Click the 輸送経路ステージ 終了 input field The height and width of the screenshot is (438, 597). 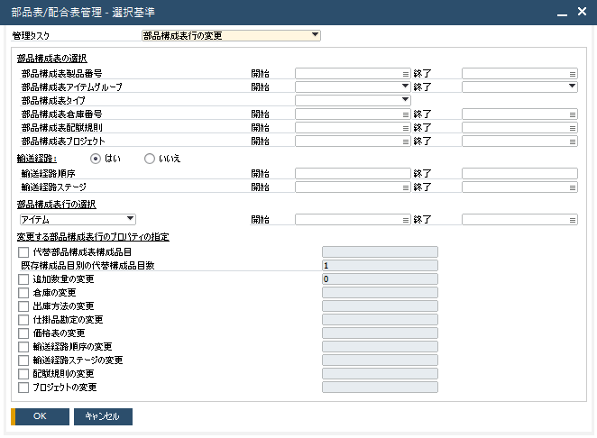coord(519,187)
